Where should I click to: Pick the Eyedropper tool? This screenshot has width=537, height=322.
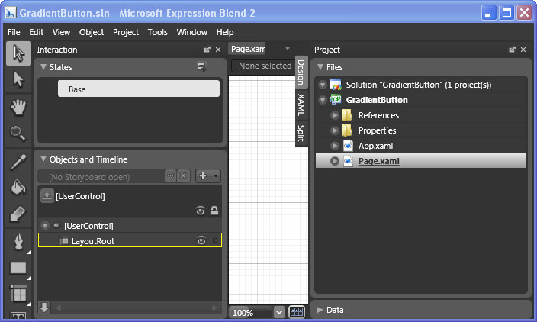[18, 162]
